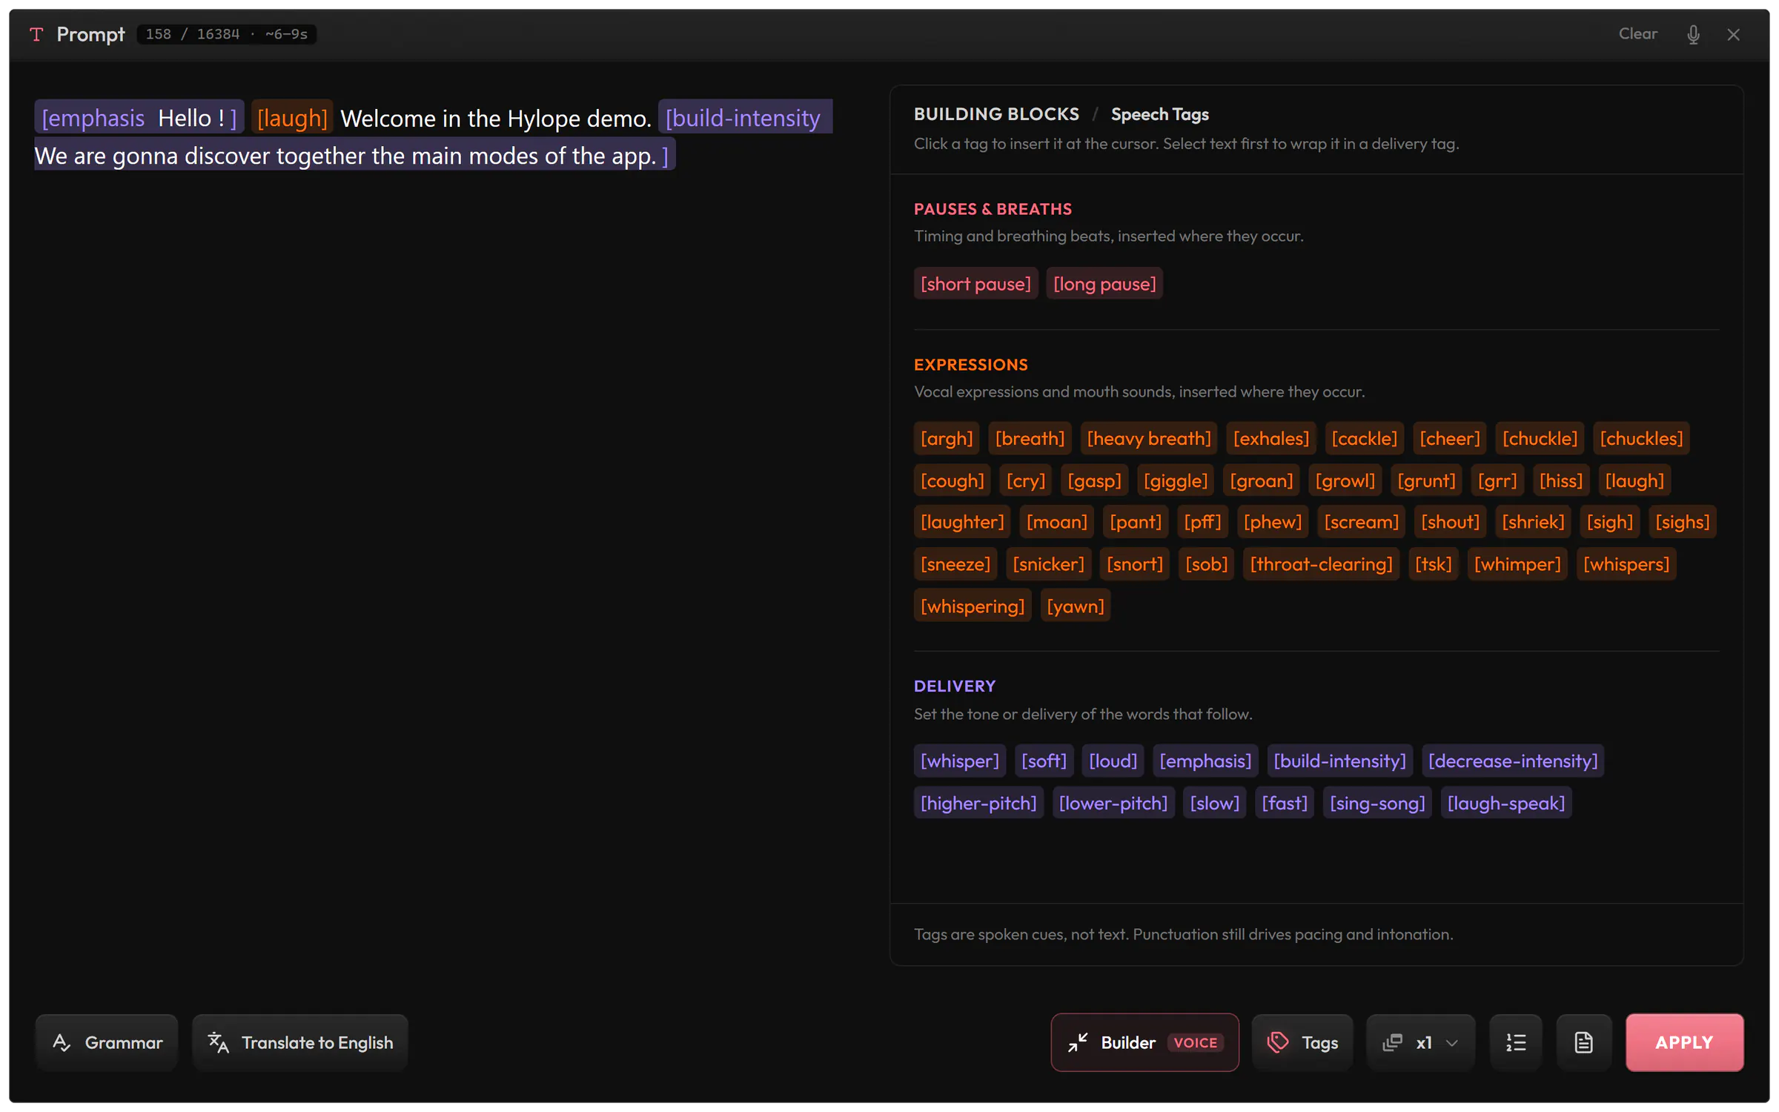Open the numbered list icon button

click(1516, 1042)
